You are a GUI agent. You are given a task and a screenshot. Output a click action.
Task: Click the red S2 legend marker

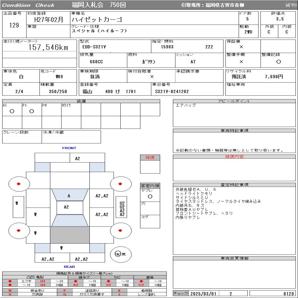tap(108, 285)
